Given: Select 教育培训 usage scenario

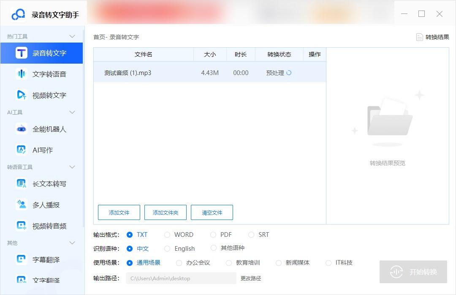Looking at the screenshot, I should [x=243, y=263].
